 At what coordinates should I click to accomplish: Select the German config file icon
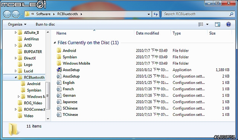click(x=59, y=95)
